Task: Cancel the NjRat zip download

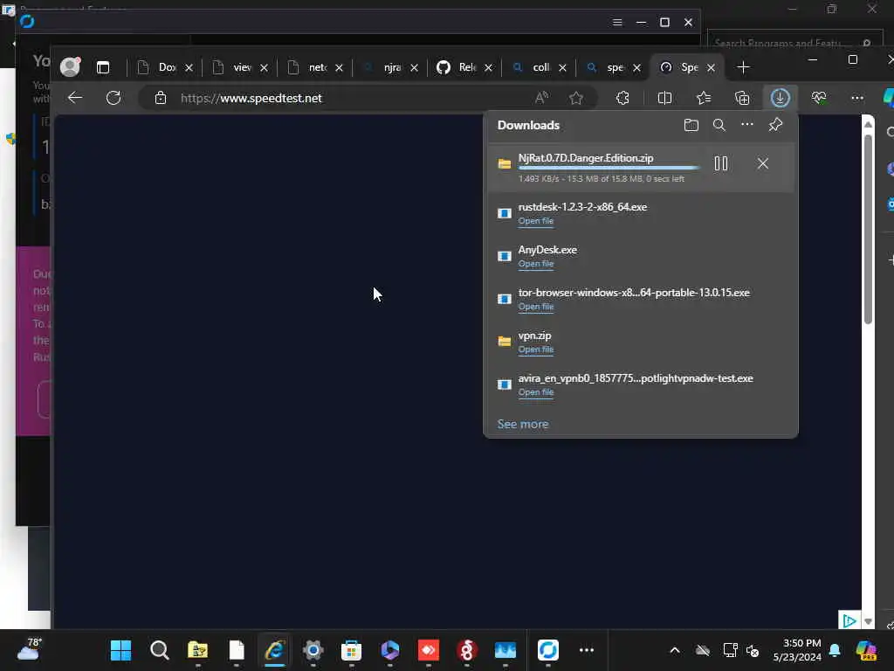Action: pos(763,163)
